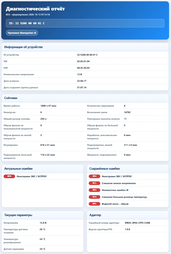Click the Время работы label
171x254 pixels.
[x=12, y=106]
